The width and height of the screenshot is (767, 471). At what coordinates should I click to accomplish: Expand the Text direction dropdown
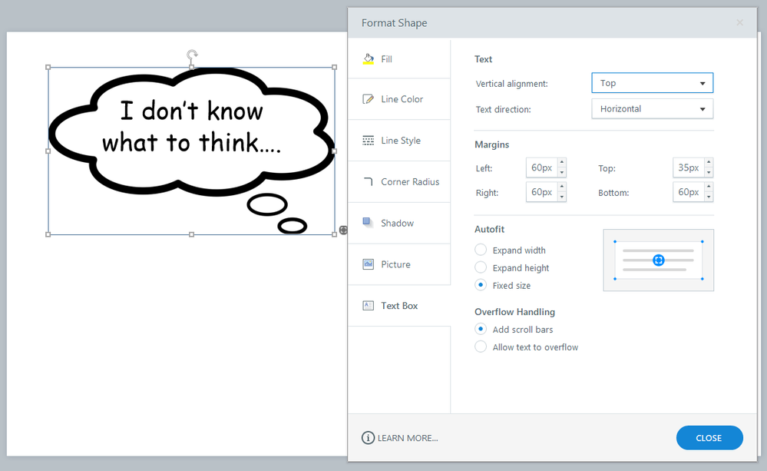click(652, 109)
